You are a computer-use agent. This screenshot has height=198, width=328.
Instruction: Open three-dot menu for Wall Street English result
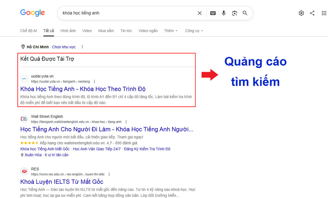(126, 122)
